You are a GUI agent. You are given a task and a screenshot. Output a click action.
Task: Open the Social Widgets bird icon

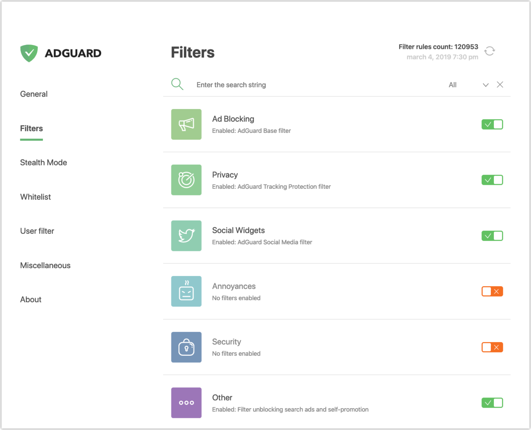click(186, 236)
